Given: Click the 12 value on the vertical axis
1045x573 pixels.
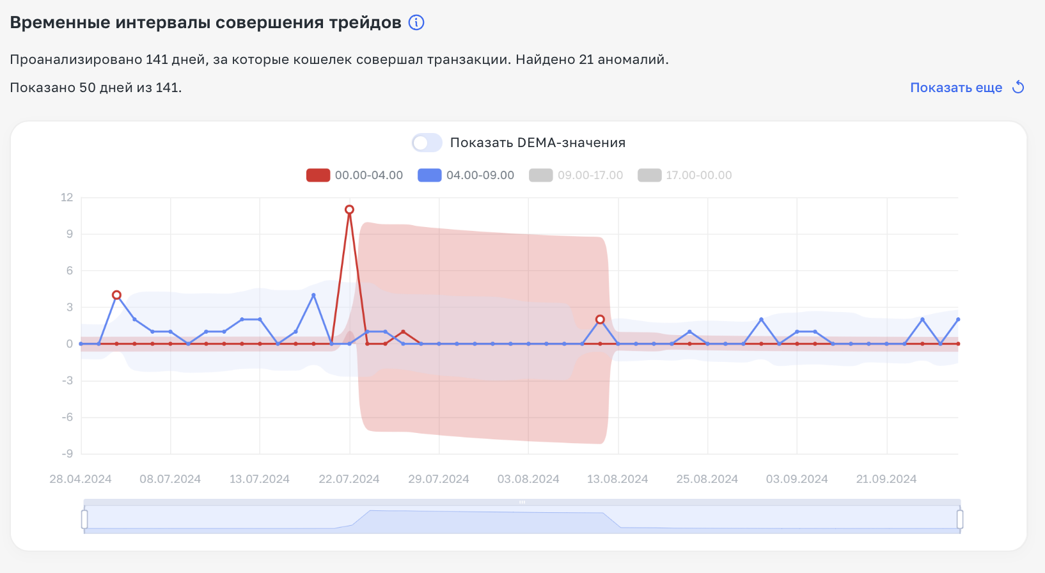Looking at the screenshot, I should 67,197.
